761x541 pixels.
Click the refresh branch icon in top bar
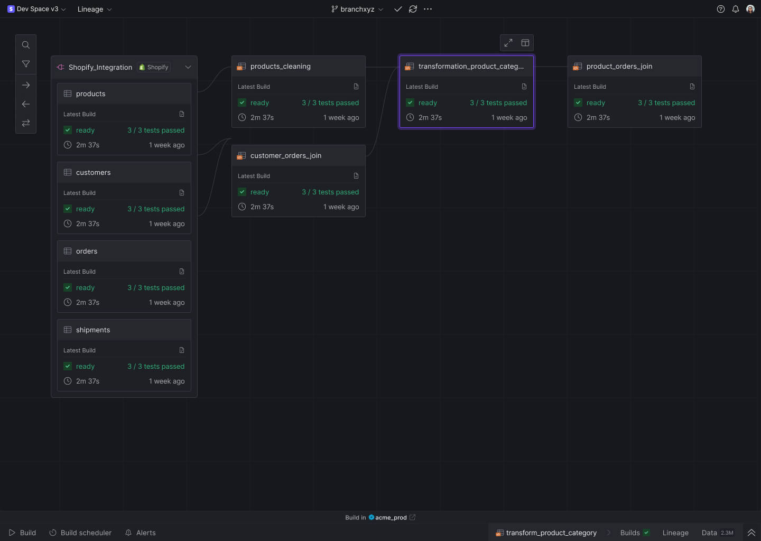413,9
